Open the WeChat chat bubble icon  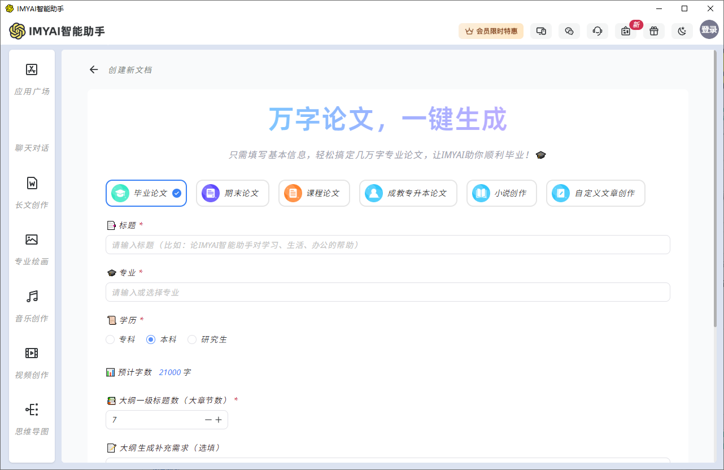pos(569,31)
